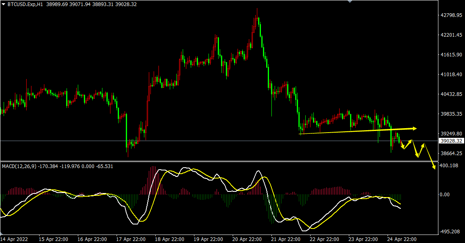Click the 24 Apr 22:00 time label

click(402, 239)
